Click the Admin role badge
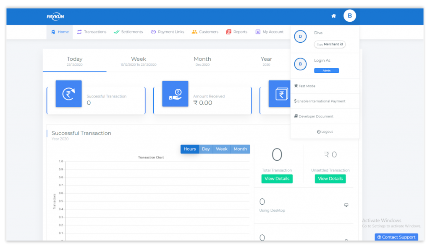The height and width of the screenshot is (249, 430). pos(326,71)
